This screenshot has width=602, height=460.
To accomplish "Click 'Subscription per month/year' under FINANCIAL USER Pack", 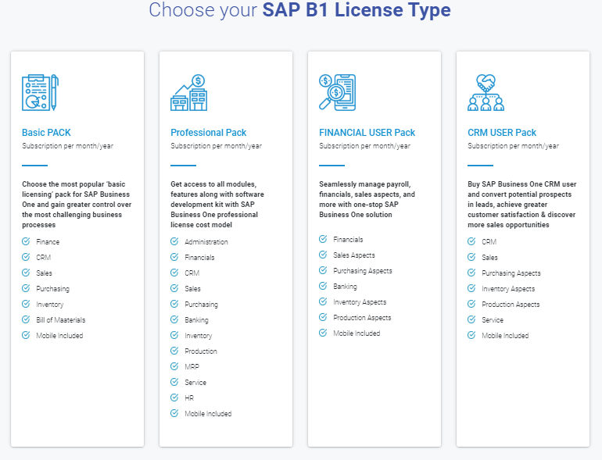I will [x=365, y=146].
